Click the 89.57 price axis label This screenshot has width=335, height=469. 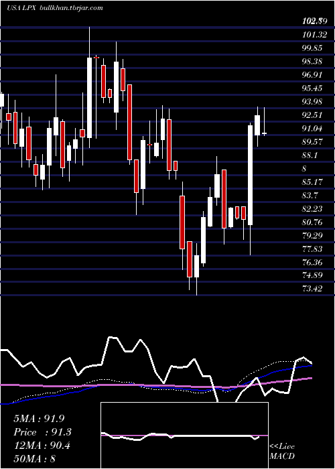click(x=314, y=142)
